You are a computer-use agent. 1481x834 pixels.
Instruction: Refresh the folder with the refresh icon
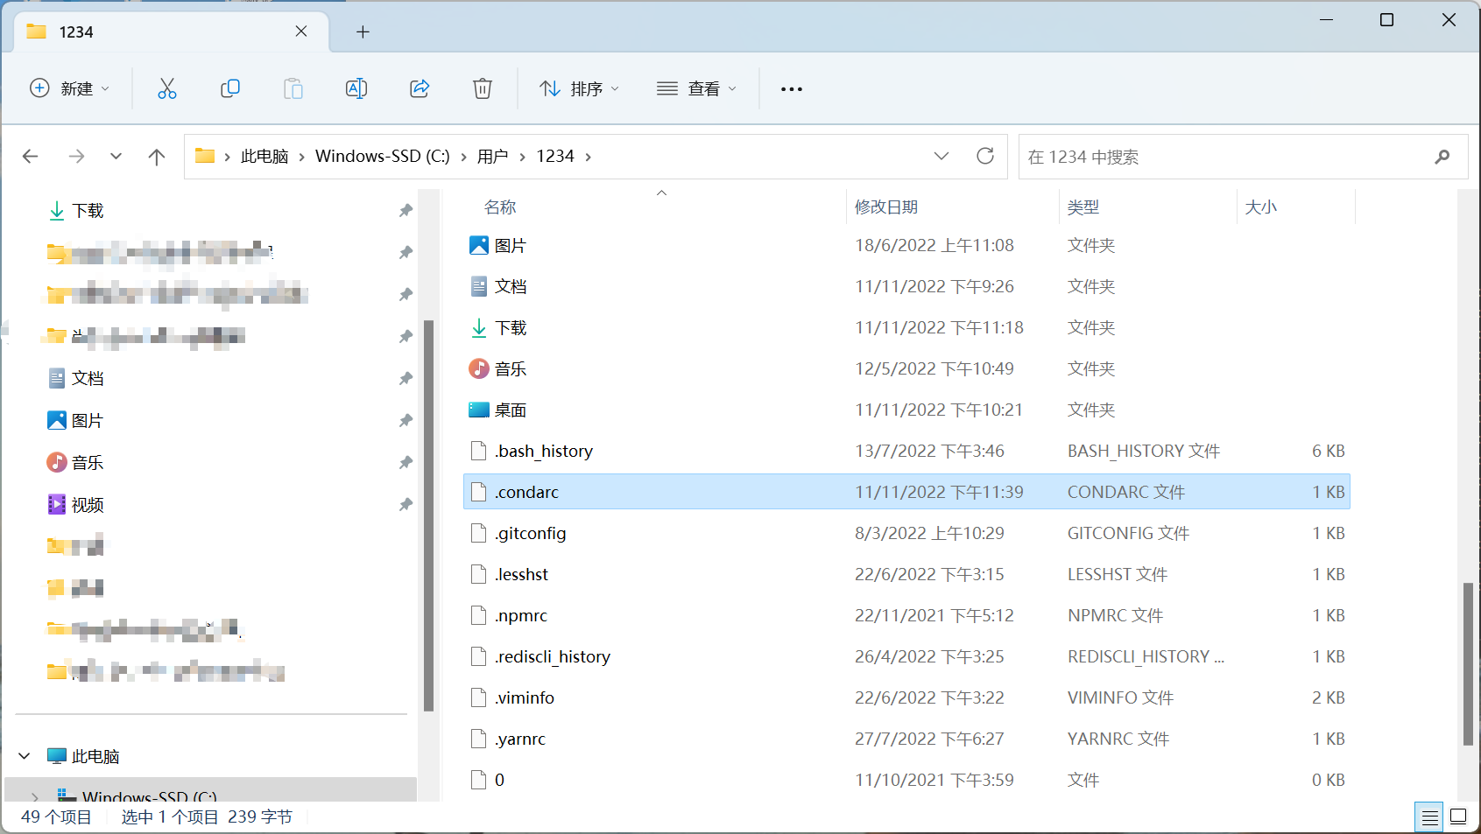[x=985, y=156]
